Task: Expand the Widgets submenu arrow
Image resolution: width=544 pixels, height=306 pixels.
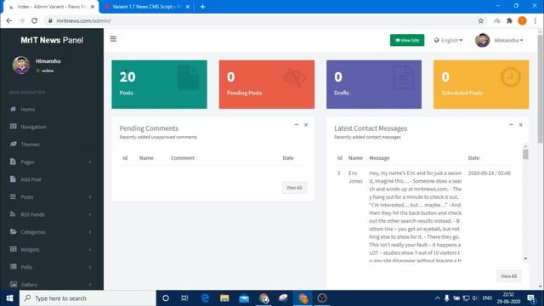Action: [90, 249]
